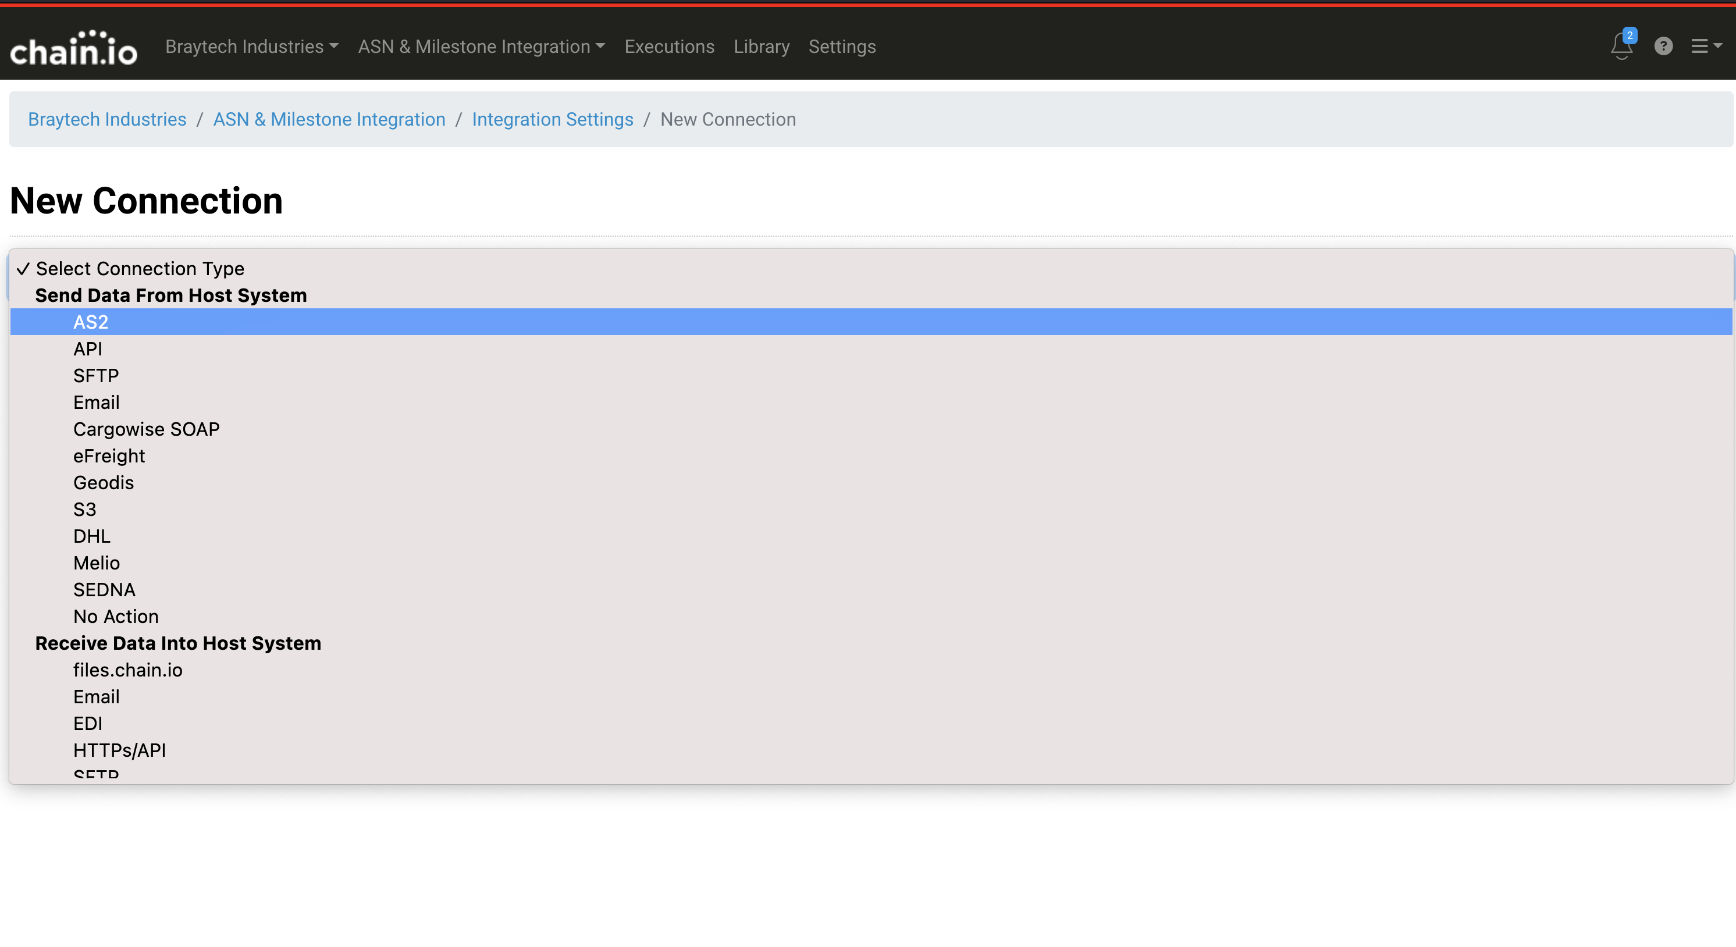Viewport: 1736px width, 947px height.
Task: Select Cargowise SOAP option
Action: (871, 429)
